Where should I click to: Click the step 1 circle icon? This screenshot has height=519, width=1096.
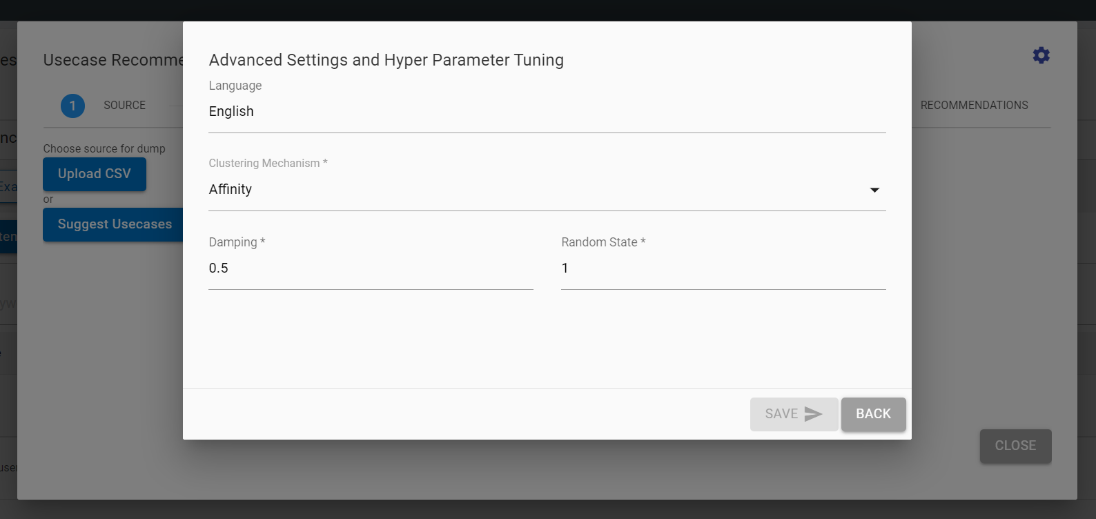(x=72, y=106)
